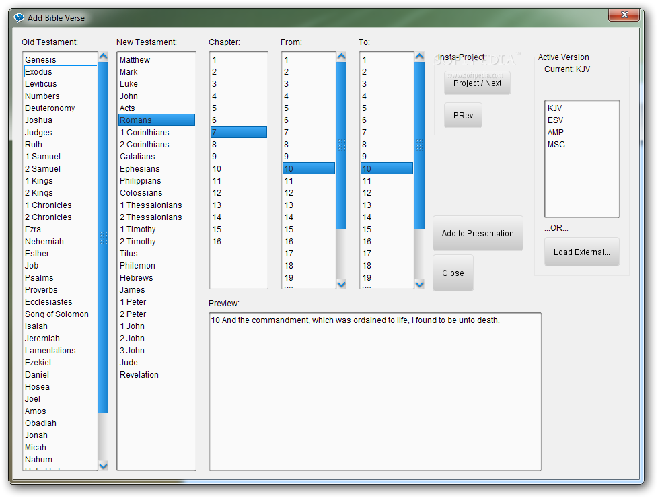Select Exodus in Old Testament list
This screenshot has width=658, height=498.
[x=60, y=72]
